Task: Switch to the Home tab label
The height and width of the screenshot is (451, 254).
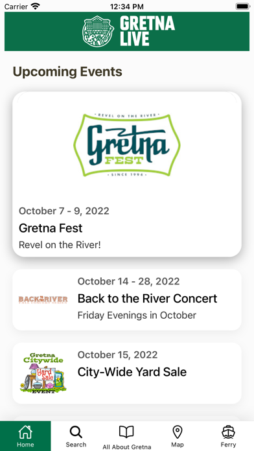Action: pyautogui.click(x=25, y=445)
